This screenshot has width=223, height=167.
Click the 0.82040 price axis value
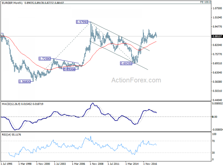coord(217,45)
